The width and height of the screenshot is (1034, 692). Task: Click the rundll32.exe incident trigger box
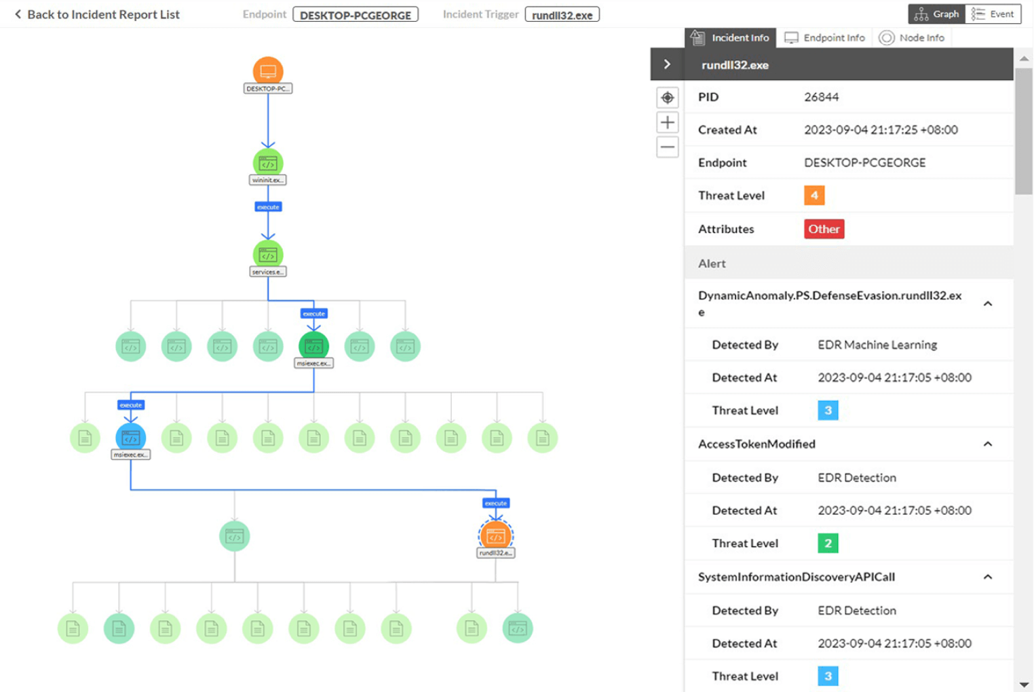[x=562, y=15]
